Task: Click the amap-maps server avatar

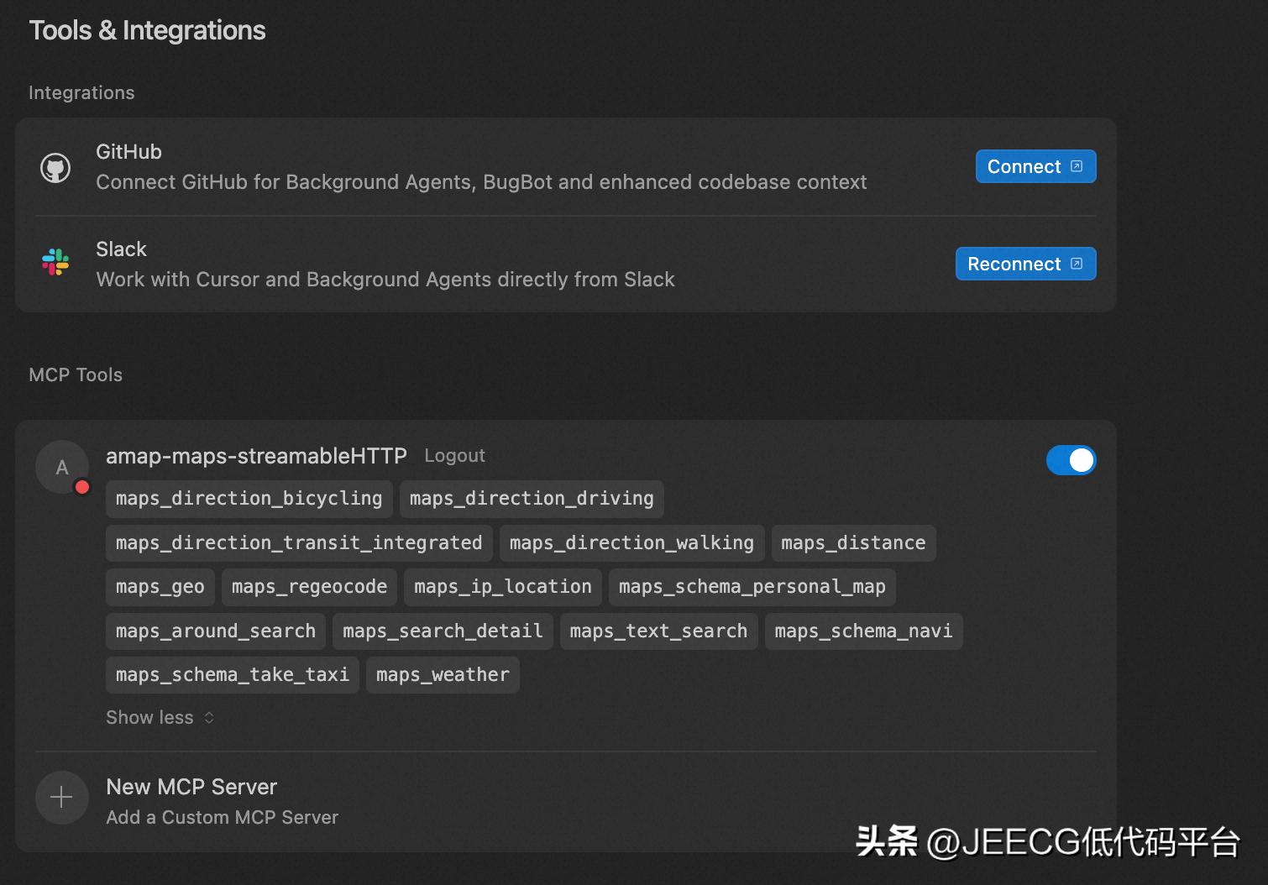Action: (62, 467)
